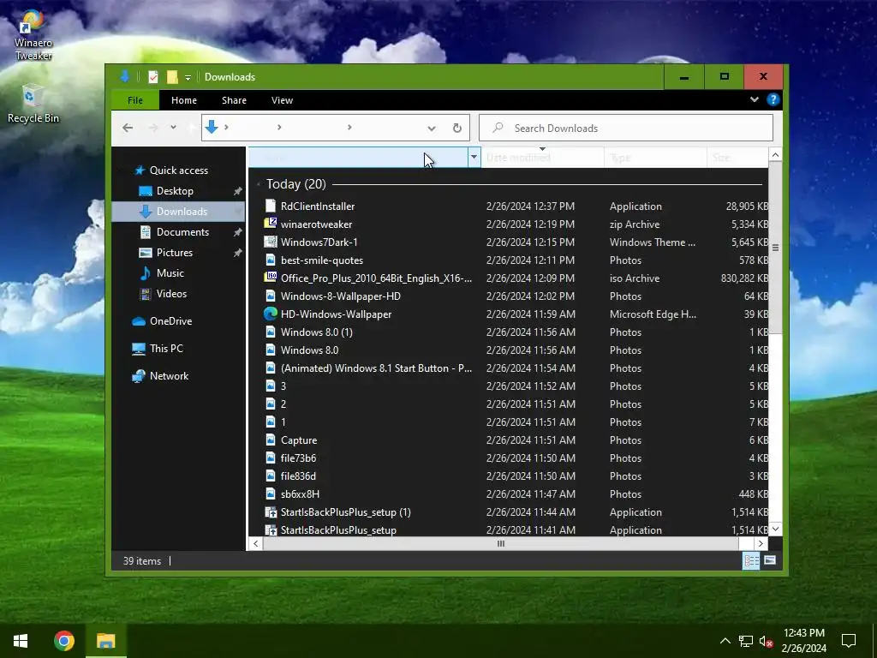Open Music in the navigation pane
877x658 pixels.
[x=170, y=273]
